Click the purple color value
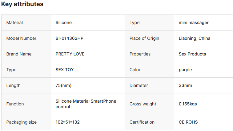Viewport: 233px width, 131px height. tap(185, 70)
